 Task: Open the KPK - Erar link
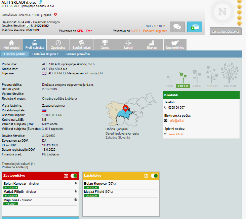point(84,31)
